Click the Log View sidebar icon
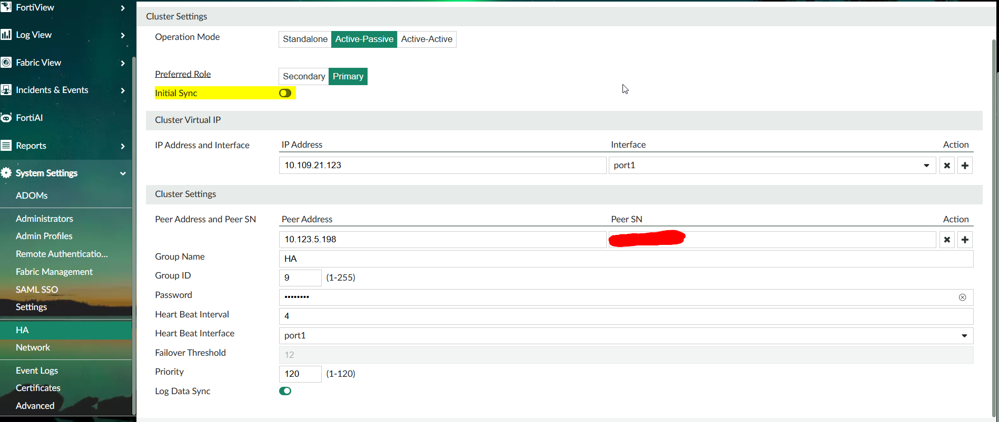The image size is (999, 422). click(6, 35)
